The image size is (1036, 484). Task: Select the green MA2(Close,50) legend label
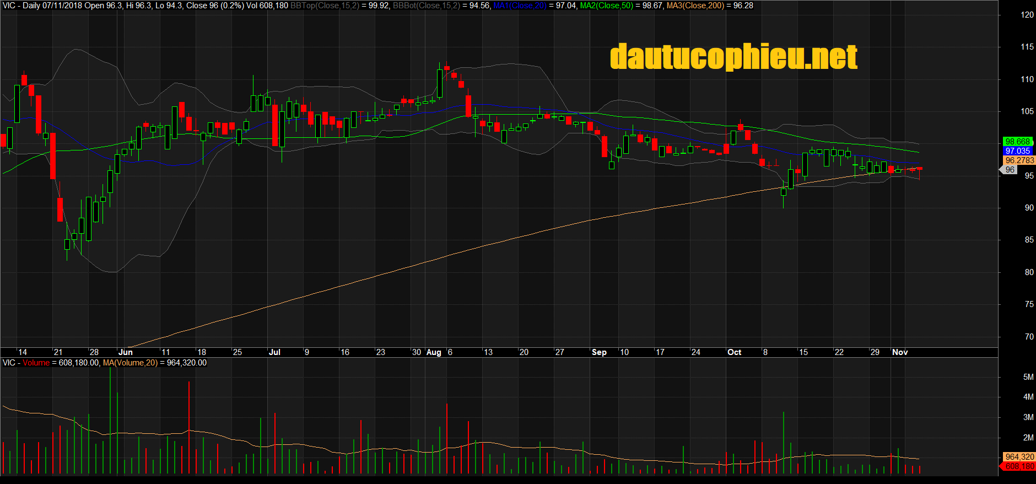pos(606,6)
